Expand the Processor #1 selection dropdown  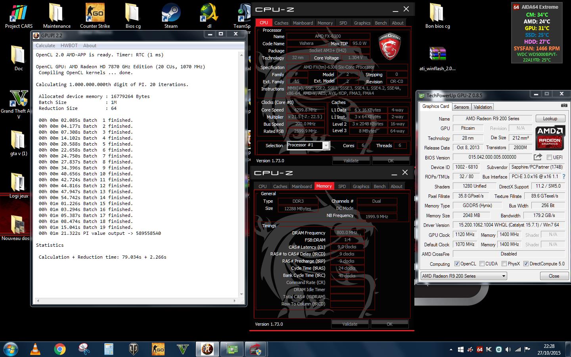pos(326,146)
